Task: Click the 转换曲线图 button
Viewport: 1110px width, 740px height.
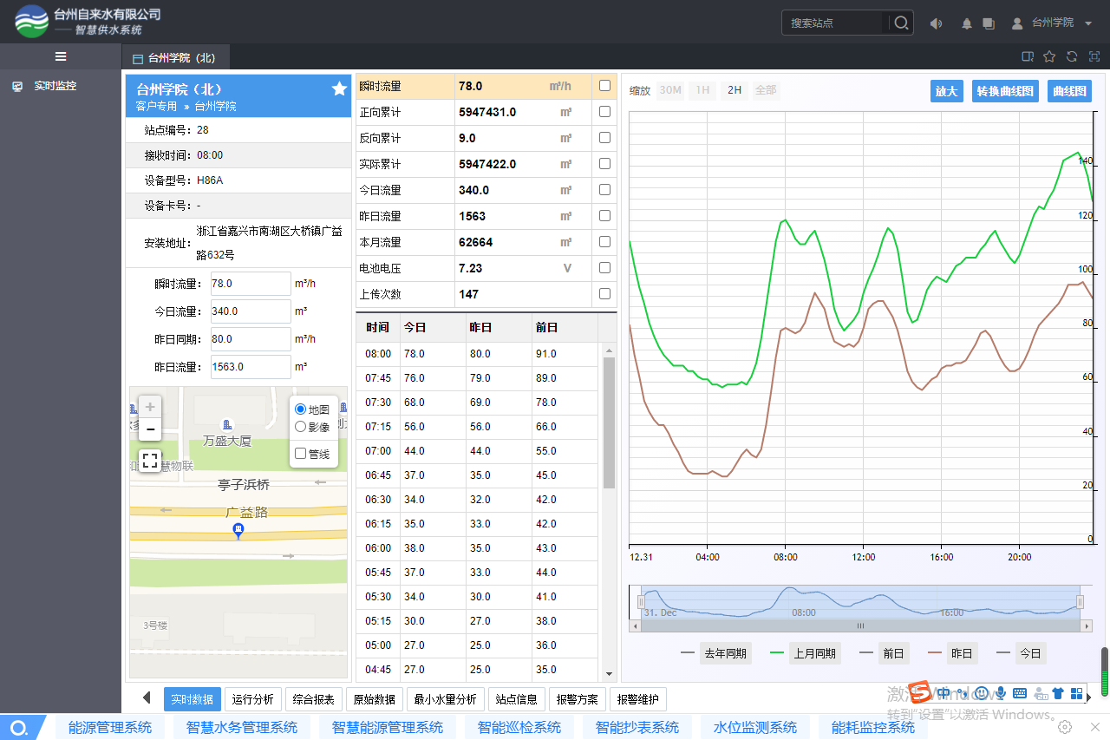Action: (1005, 91)
